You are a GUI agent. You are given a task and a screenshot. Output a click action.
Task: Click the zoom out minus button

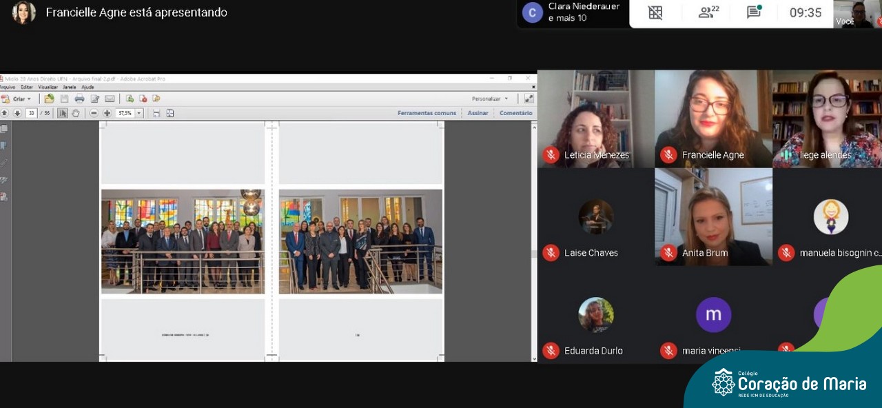click(94, 113)
